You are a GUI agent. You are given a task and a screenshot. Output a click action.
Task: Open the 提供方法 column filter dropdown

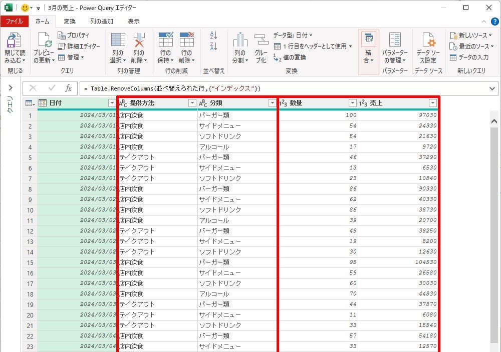(192, 103)
